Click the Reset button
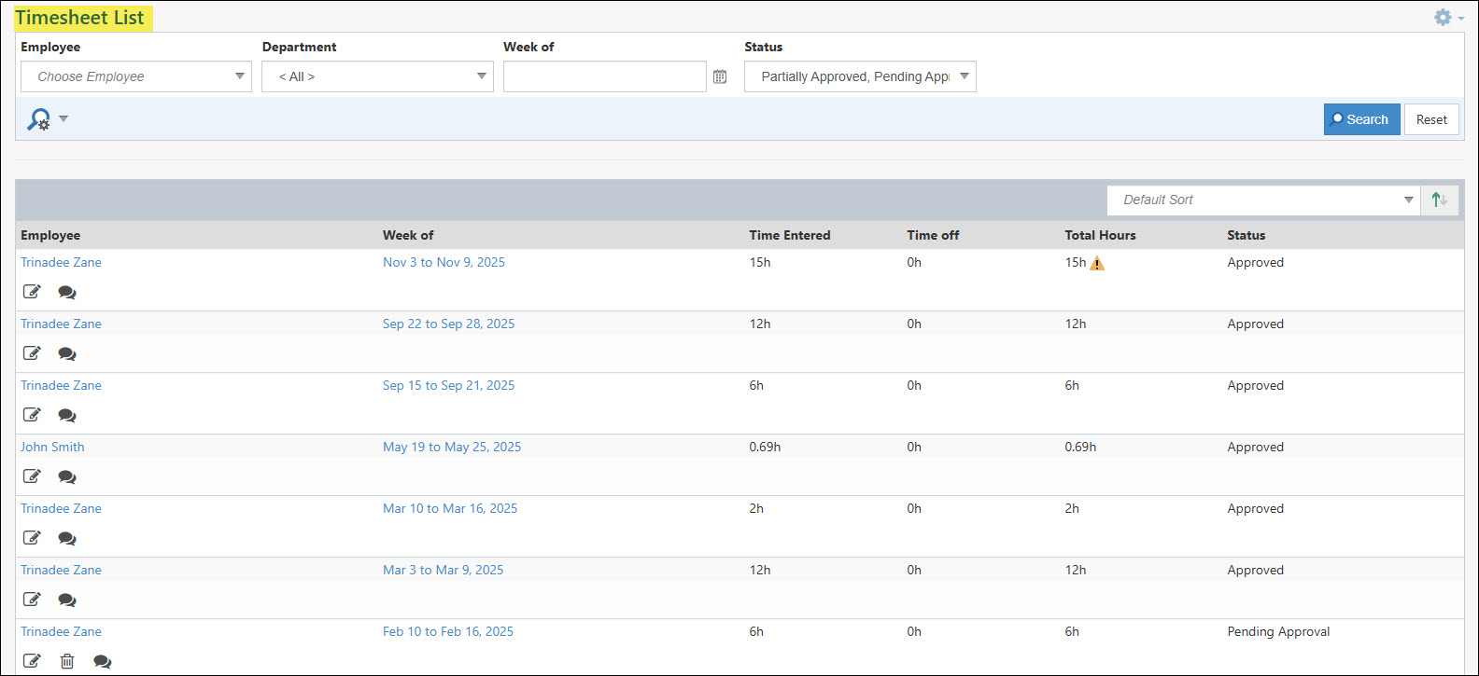 [1431, 119]
